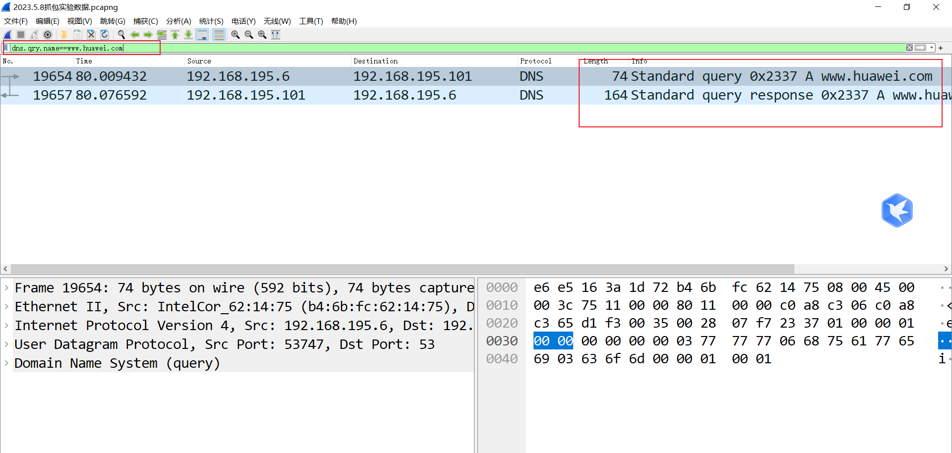Click the blue bird floating icon
952x453 pixels.
[x=897, y=211]
